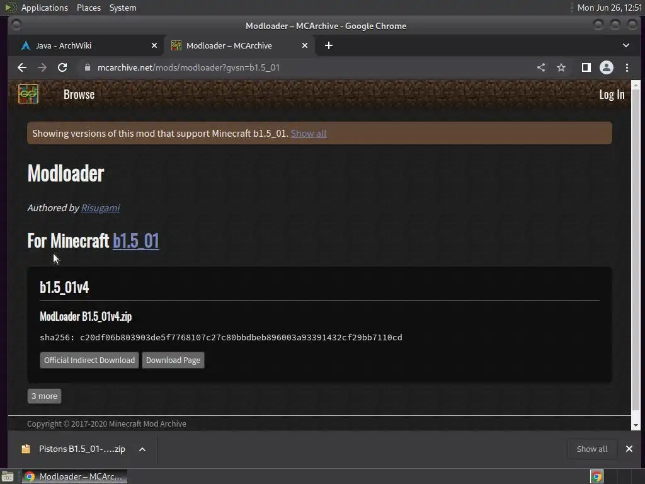645x484 pixels.
Task: Bookmark this page with the star icon
Action: coord(561,67)
